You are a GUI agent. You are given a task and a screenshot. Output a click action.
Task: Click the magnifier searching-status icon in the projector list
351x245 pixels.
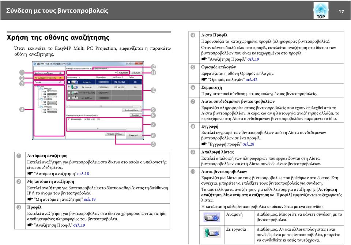74,93
